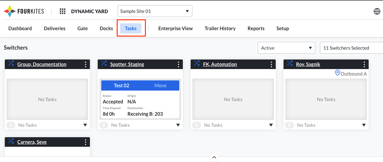Open the FK, Automation switcher link
Screen dimensions: 383x162
point(220,64)
